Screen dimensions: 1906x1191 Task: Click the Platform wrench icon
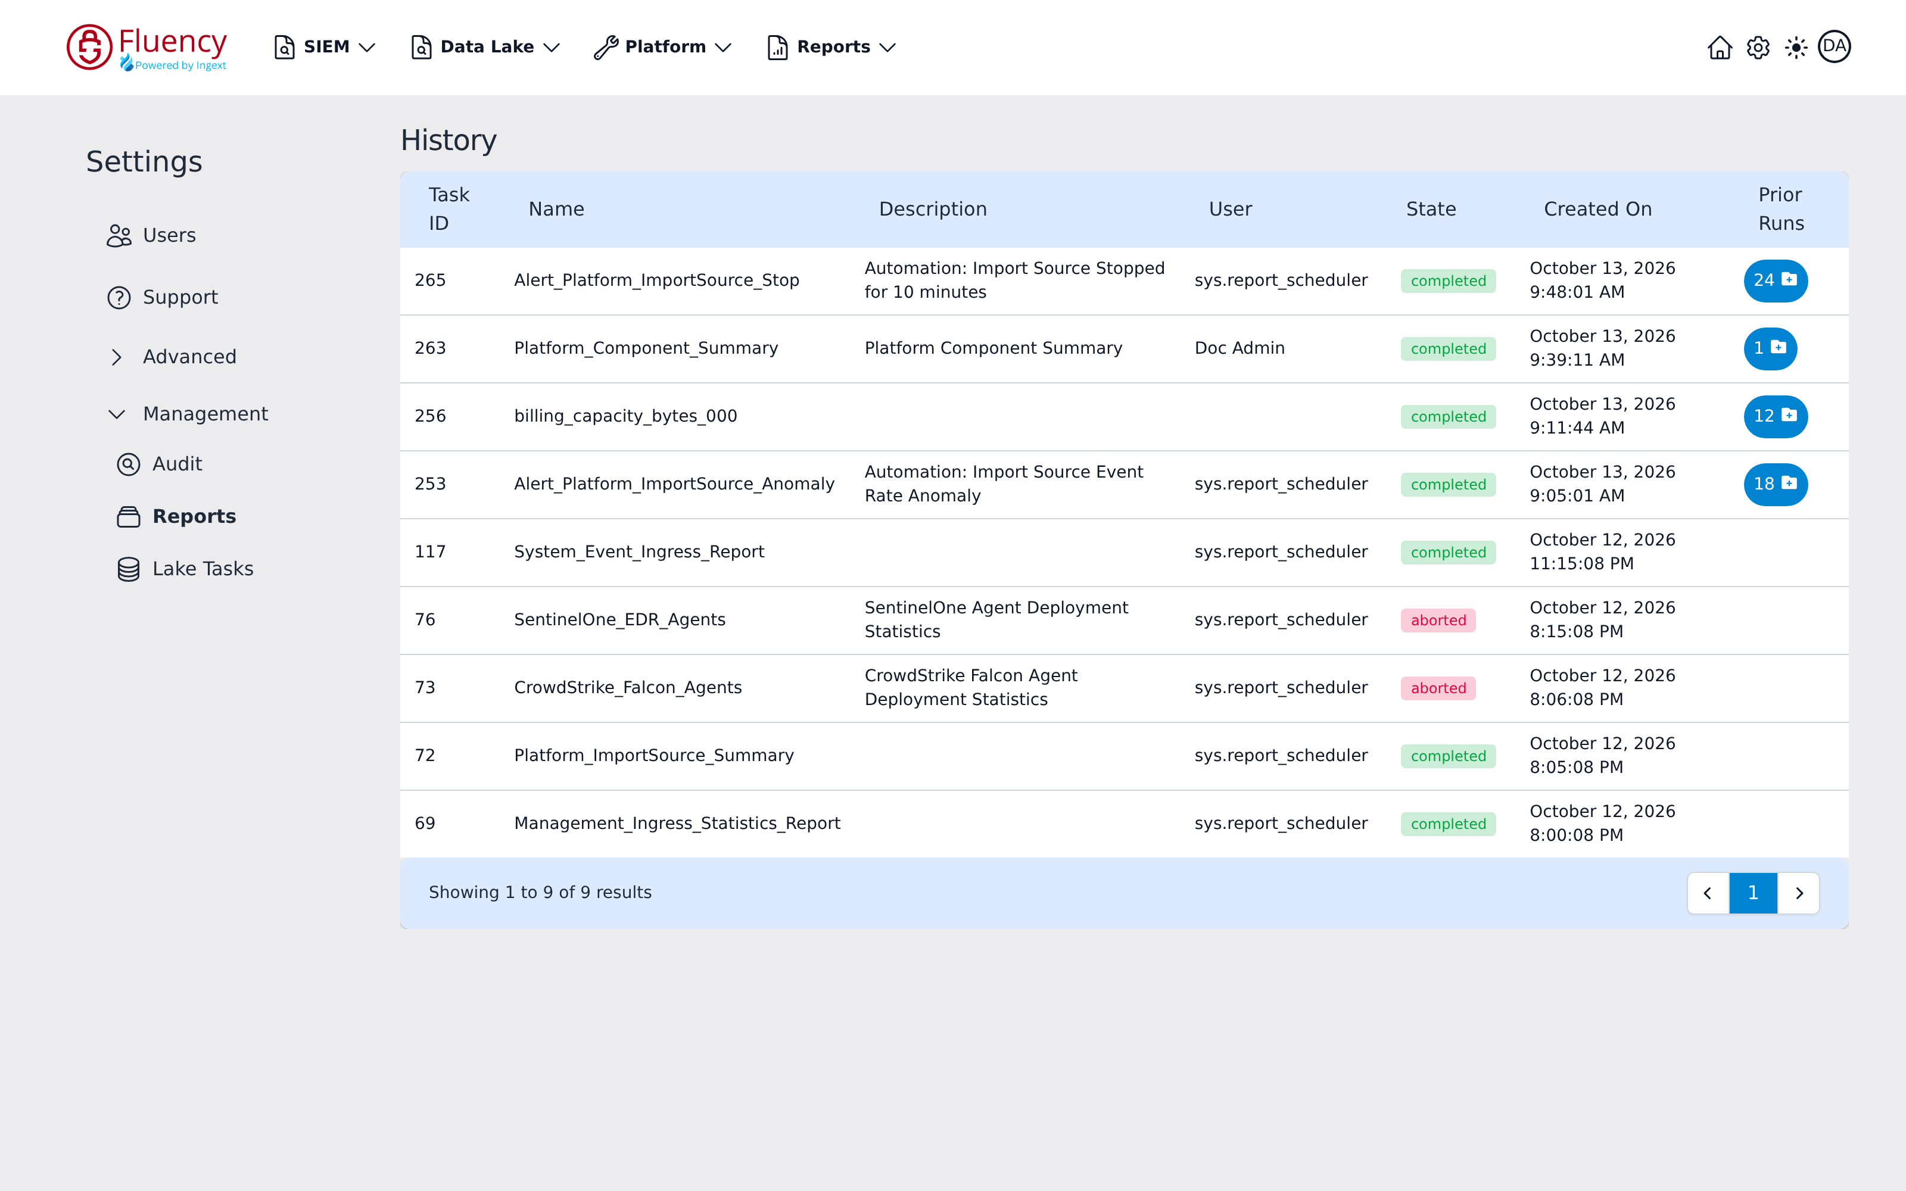[606, 47]
